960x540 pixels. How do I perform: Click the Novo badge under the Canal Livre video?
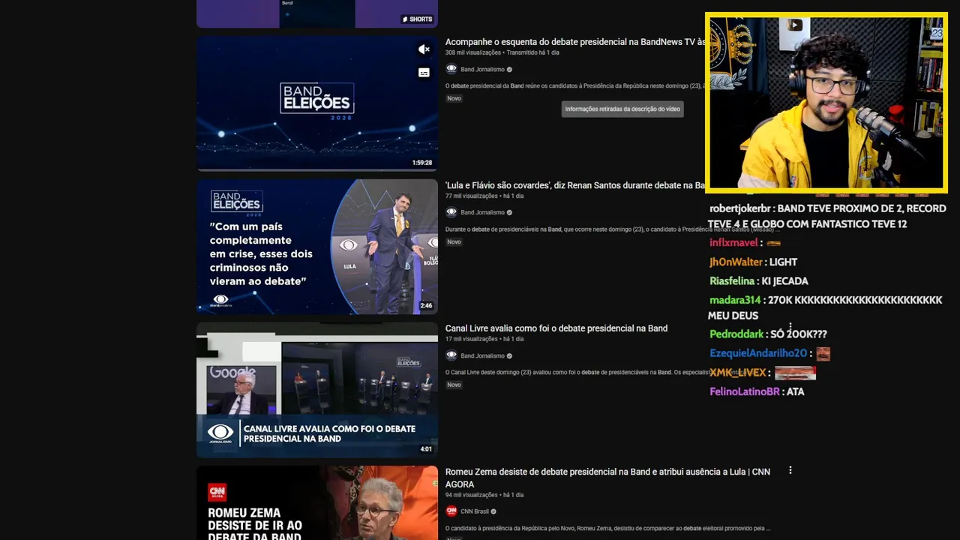click(454, 385)
